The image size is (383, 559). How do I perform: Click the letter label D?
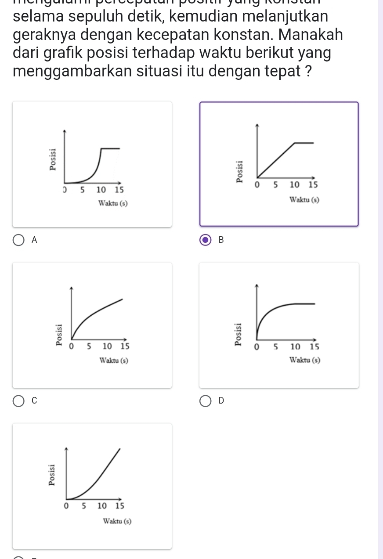click(x=221, y=400)
